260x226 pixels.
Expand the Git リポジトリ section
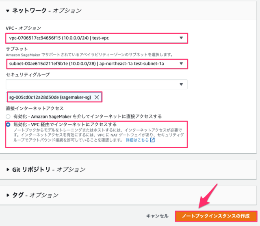coord(8,170)
